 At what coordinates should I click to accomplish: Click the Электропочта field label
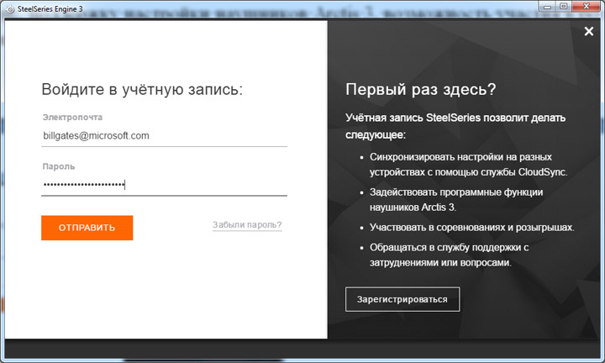[72, 118]
